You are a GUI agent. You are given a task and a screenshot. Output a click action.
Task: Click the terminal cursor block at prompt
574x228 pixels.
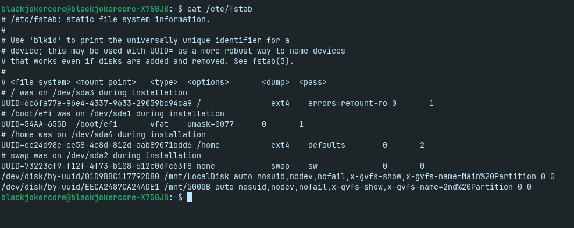(189, 197)
